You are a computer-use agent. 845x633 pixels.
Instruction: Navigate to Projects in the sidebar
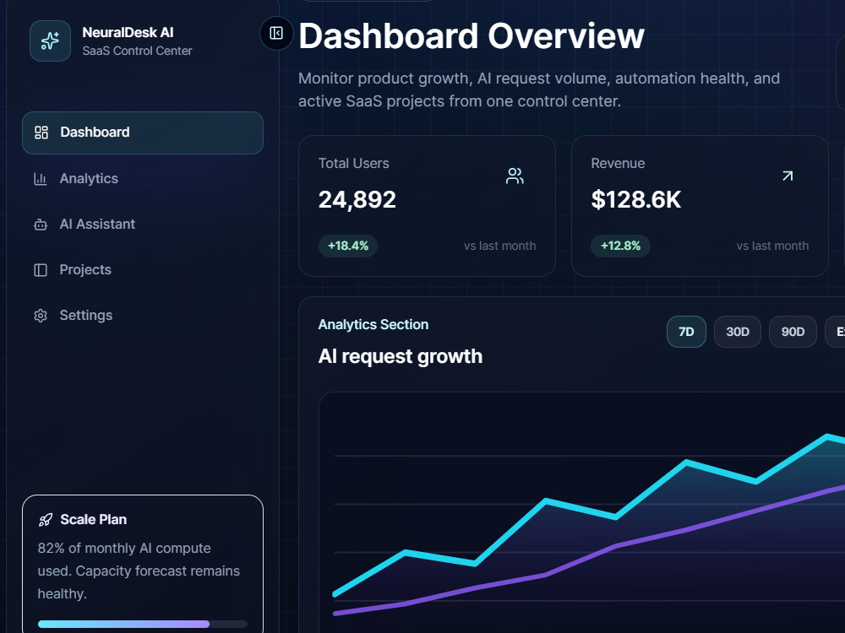point(143,270)
